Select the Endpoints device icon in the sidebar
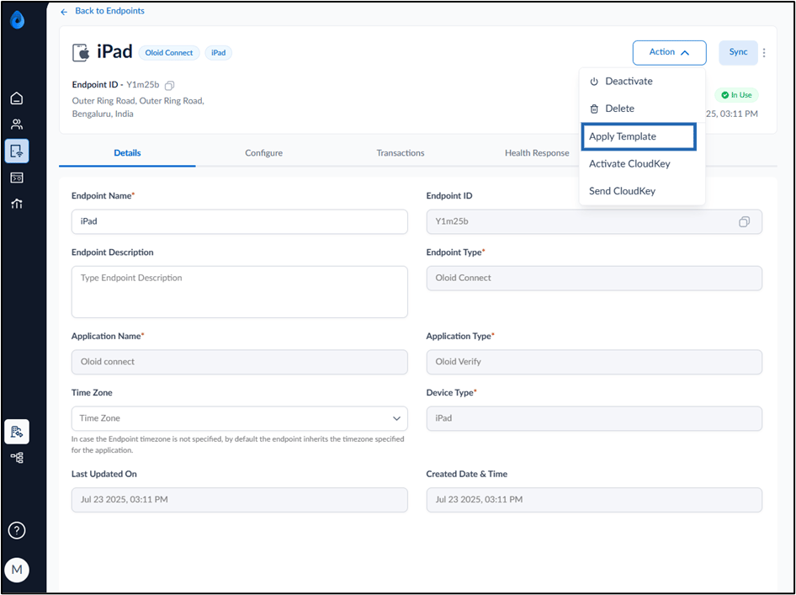796x595 pixels. (17, 151)
